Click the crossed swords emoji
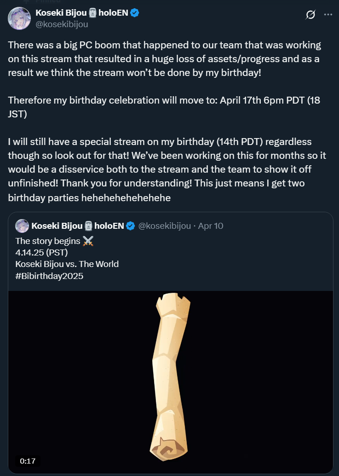The image size is (339, 476). coord(88,241)
